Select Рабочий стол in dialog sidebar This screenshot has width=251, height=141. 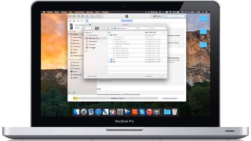[x=96, y=38]
